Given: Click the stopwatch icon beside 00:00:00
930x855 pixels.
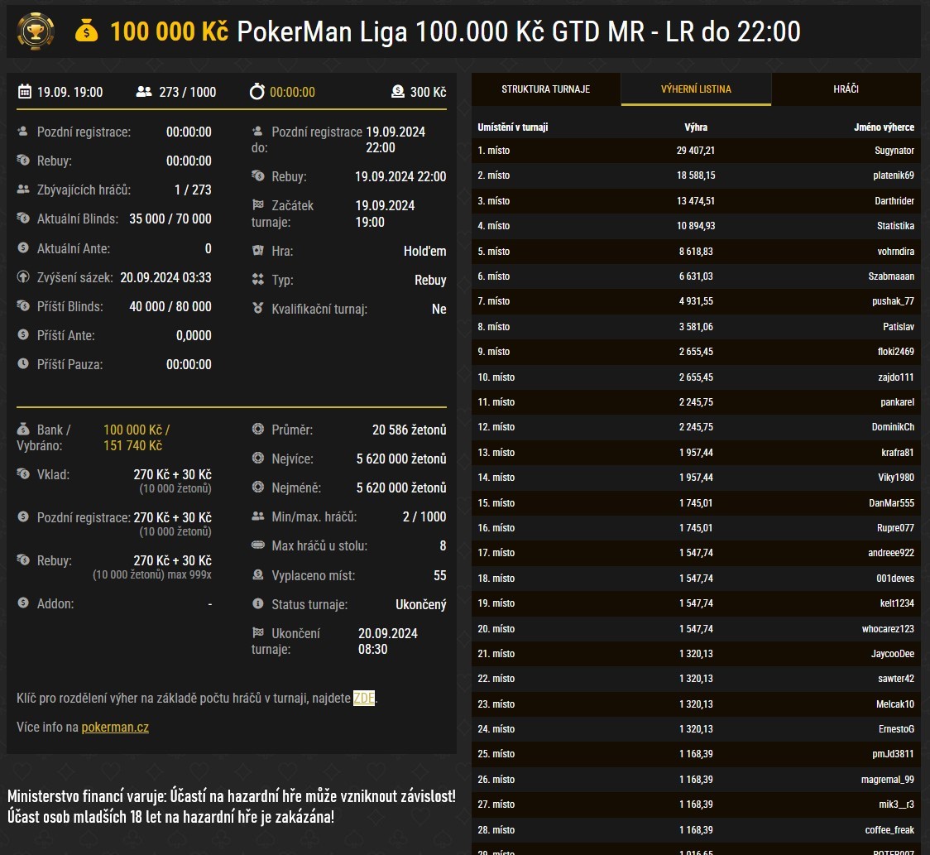Looking at the screenshot, I should (256, 92).
